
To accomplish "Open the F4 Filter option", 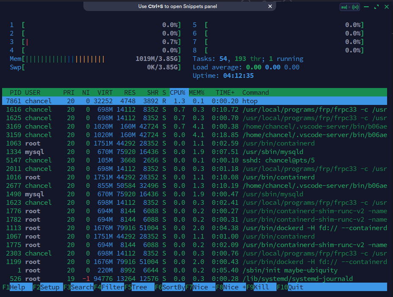I will [112, 287].
